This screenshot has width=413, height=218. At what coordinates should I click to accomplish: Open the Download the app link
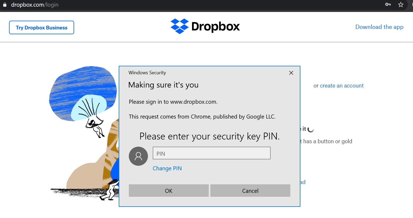[x=379, y=27]
